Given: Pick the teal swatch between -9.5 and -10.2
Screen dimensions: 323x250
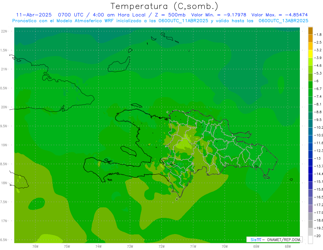Looking at the screenshot, I should click(x=310, y=124).
